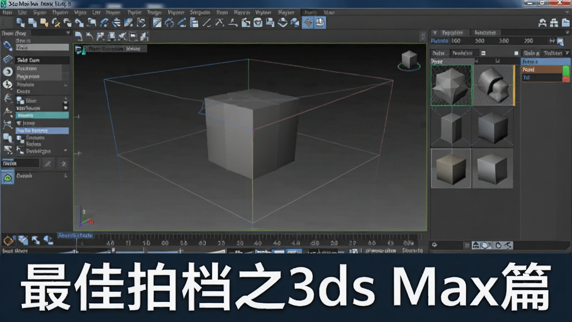Toggle the highlighted orange-diamond button in main toolbar

[308, 22]
